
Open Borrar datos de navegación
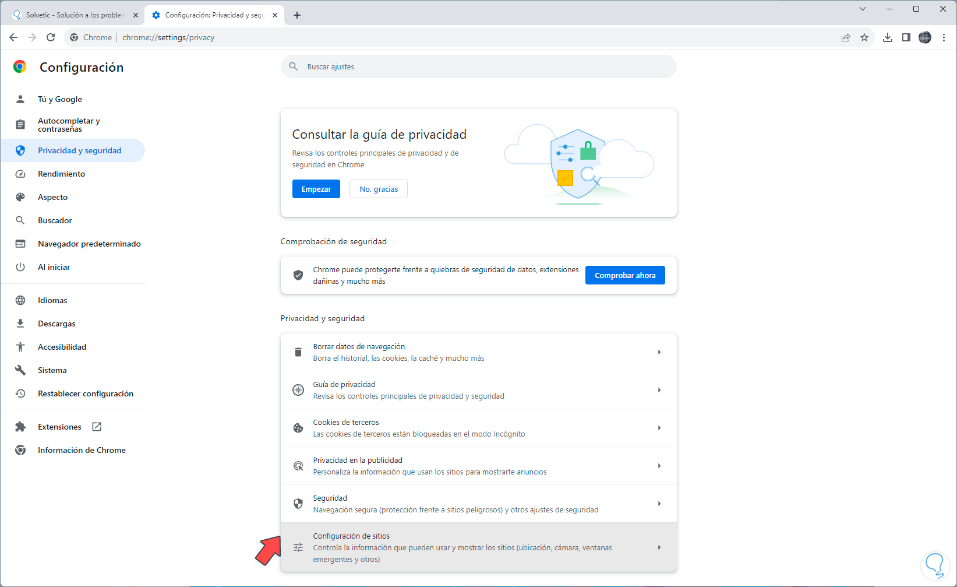pos(479,352)
